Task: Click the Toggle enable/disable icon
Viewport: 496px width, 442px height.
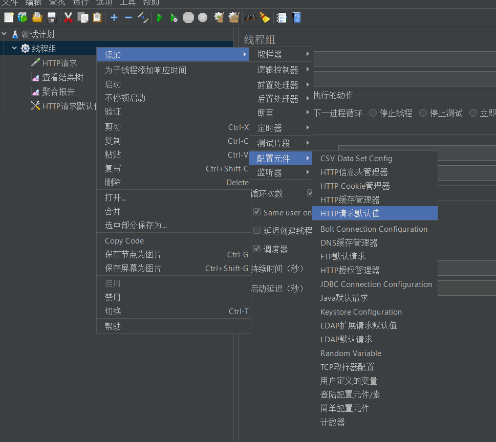Action: 143,17
